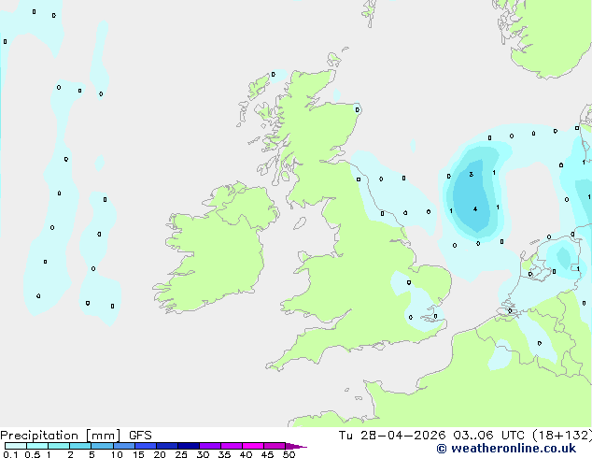Image resolution: width=592 pixels, height=458 pixels.
Task: Click the 25–30 mm dark navy legend swatch
Action: [188, 446]
